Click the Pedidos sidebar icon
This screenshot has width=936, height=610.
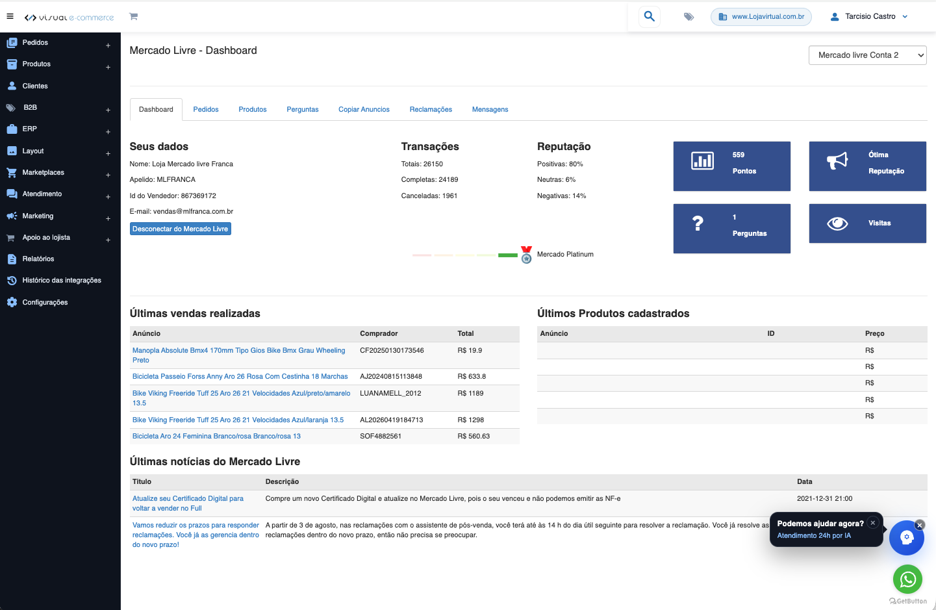point(12,43)
